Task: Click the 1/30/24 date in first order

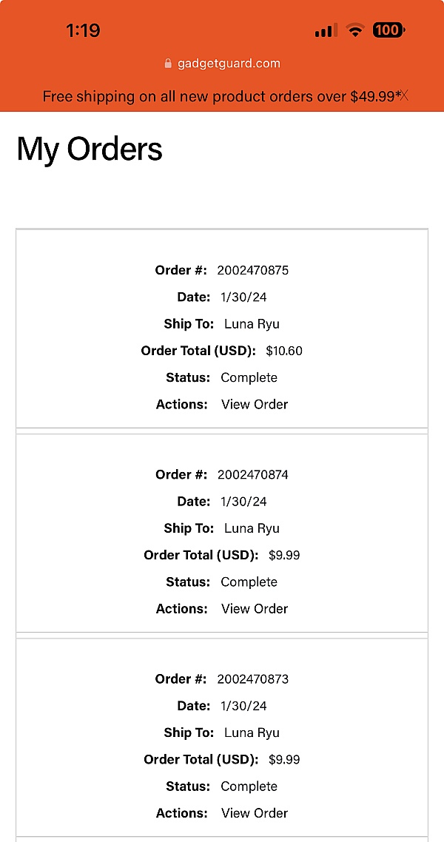Action: pyautogui.click(x=243, y=297)
